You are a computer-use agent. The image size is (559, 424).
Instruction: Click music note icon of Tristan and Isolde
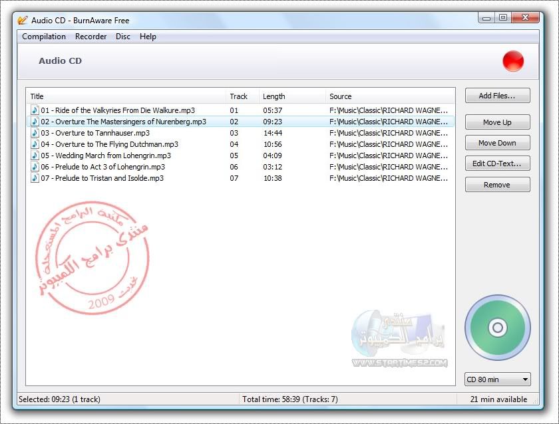click(x=35, y=178)
